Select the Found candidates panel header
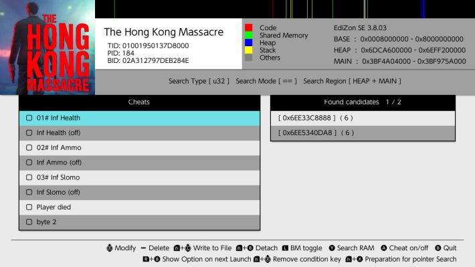This screenshot has height=267, width=475. 363,102
